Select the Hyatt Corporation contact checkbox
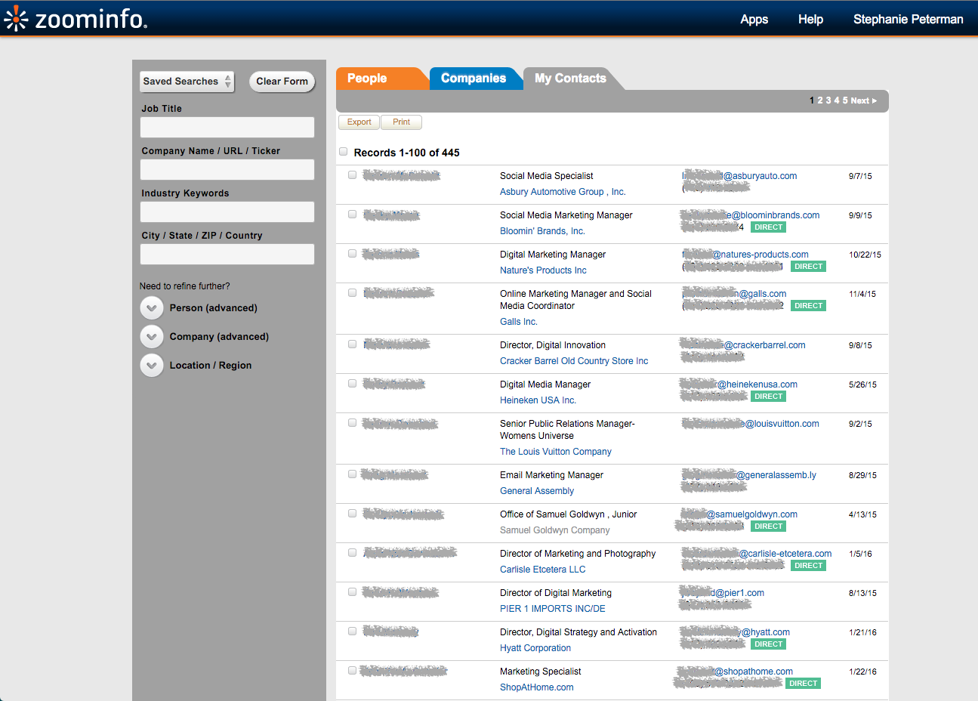Viewport: 978px width, 701px height. 352,632
